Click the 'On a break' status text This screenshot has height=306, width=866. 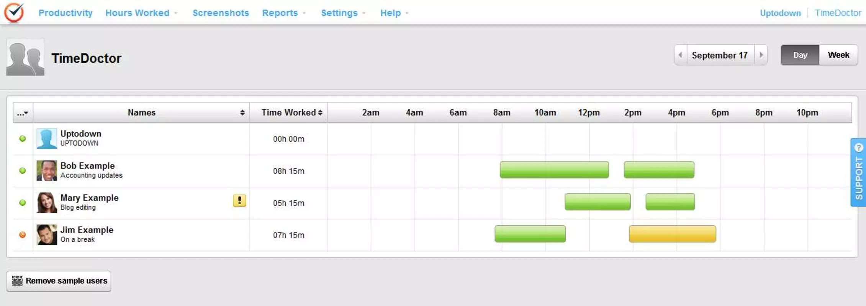(77, 240)
